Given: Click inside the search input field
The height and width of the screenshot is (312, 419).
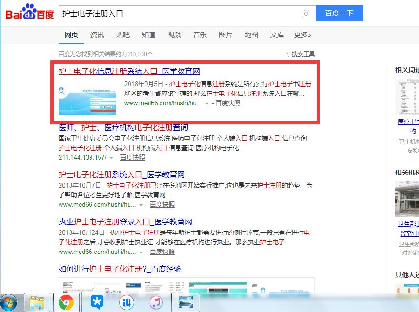Looking at the screenshot, I should pos(181,13).
